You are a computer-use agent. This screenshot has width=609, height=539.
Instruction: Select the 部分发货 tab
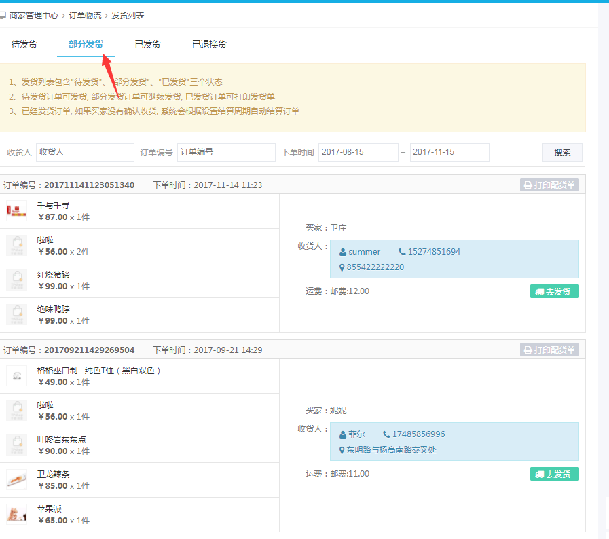point(86,45)
